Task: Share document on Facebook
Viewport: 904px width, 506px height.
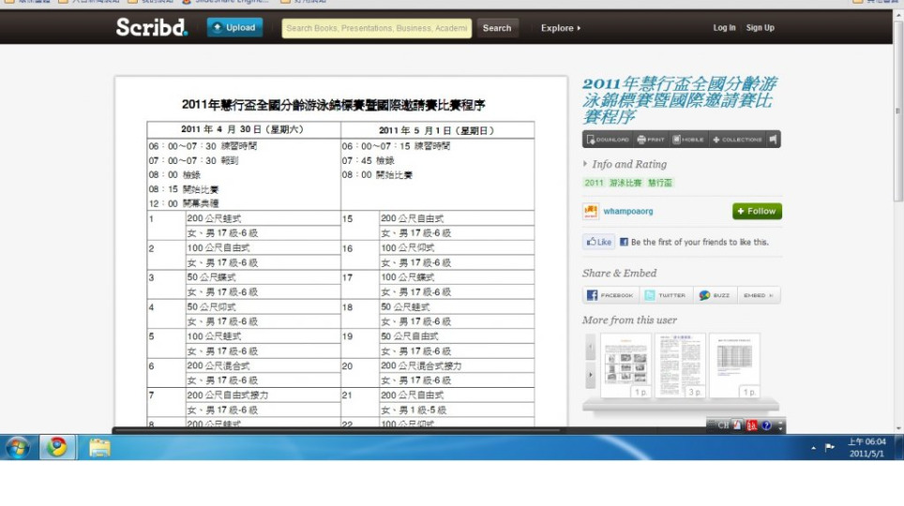Action: tap(610, 295)
